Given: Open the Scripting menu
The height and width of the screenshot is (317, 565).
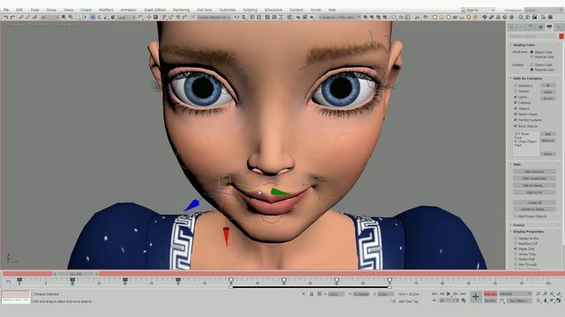Looking at the screenshot, I should (x=250, y=10).
